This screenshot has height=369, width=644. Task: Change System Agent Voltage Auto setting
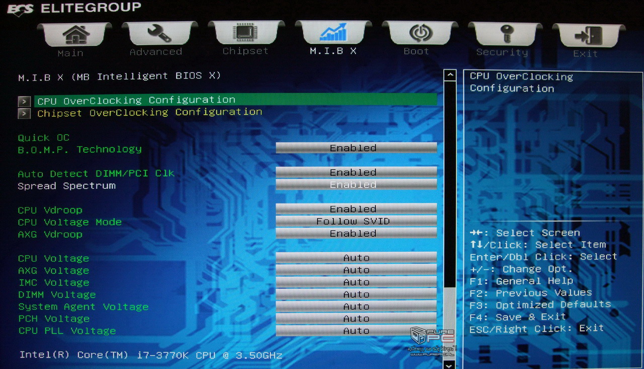pos(356,307)
